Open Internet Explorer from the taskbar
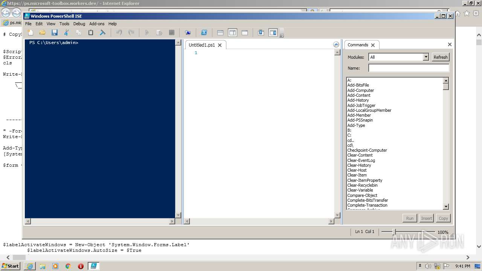 [x=30, y=266]
